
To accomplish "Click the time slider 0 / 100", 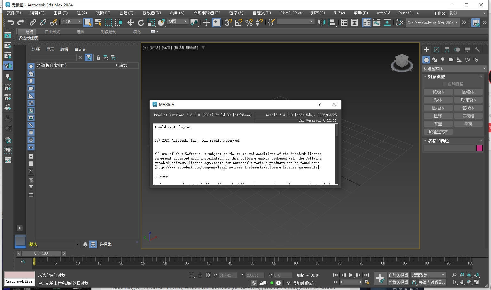I will [41, 253].
